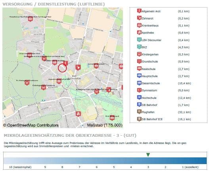Image resolution: width=209 pixels, height=172 pixels.
Task: Click the Bad Rothenfelde town label on map
Action: click(x=74, y=77)
